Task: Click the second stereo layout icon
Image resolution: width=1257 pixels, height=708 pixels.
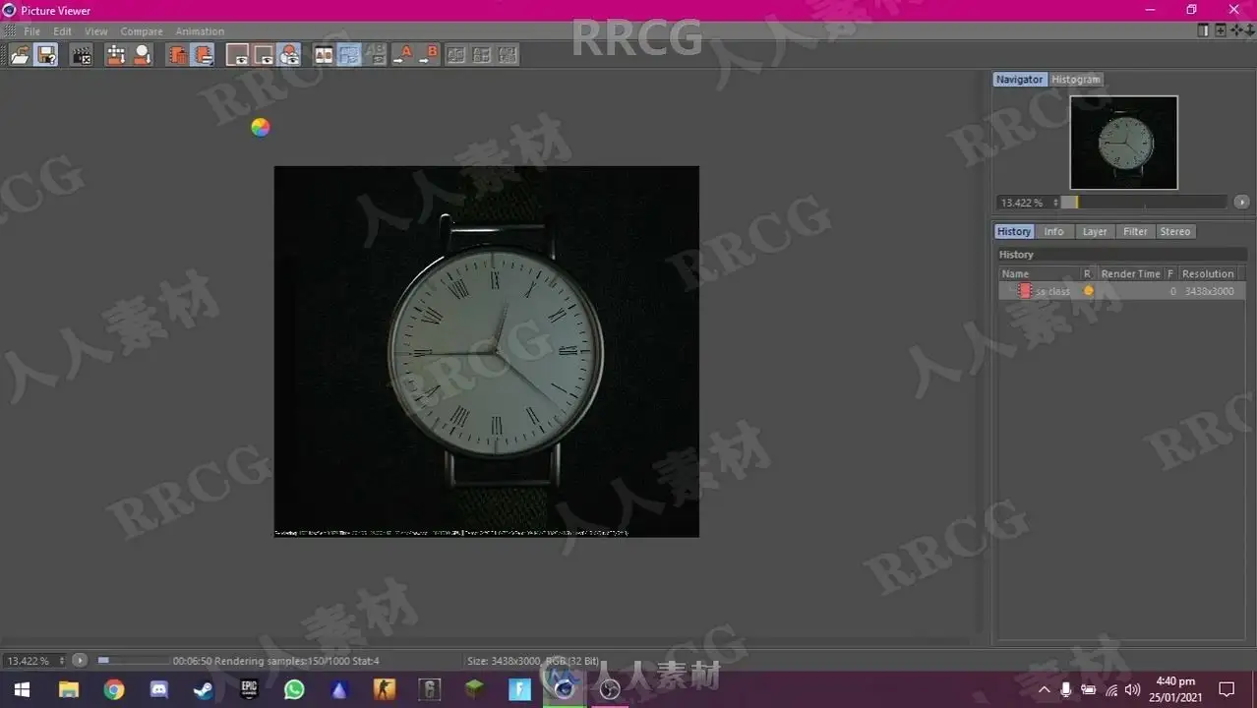Action: coord(481,55)
